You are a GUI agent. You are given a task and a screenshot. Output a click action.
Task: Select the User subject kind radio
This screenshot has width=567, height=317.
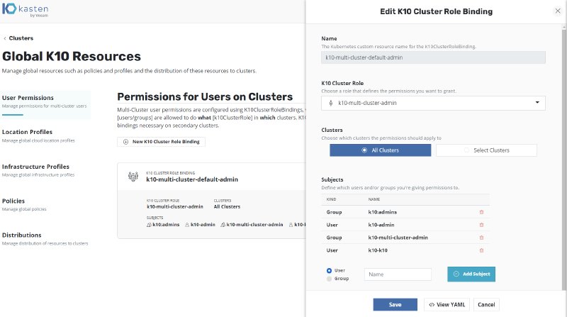[x=329, y=270]
